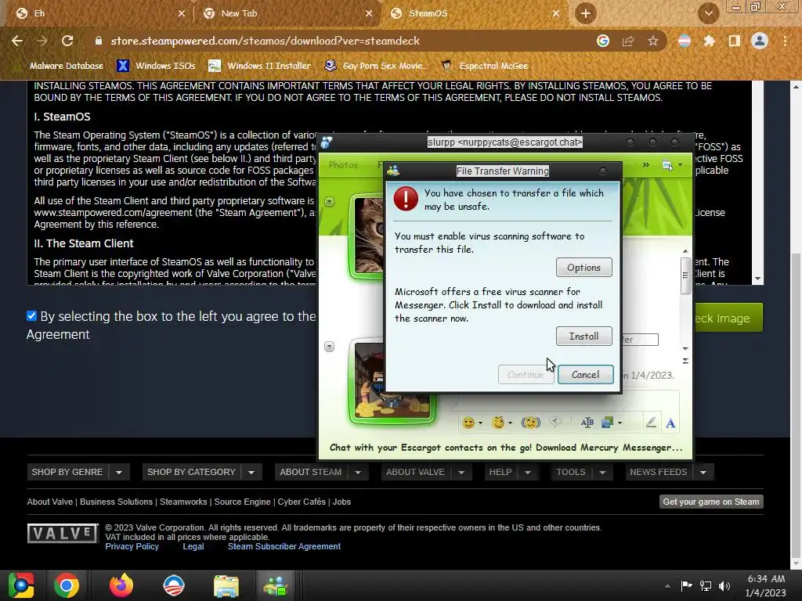Open a new browser tab with plus

tap(586, 14)
